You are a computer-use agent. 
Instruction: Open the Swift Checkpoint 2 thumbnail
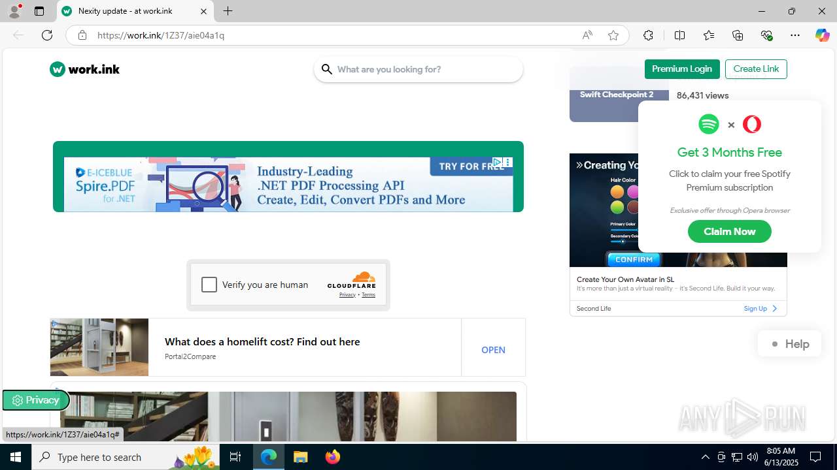click(x=618, y=94)
